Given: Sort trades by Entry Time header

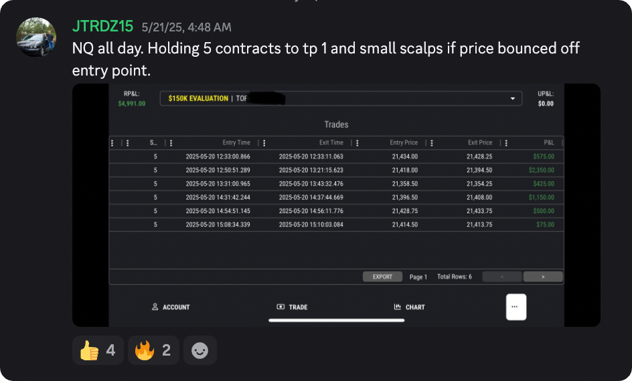Looking at the screenshot, I should [236, 142].
